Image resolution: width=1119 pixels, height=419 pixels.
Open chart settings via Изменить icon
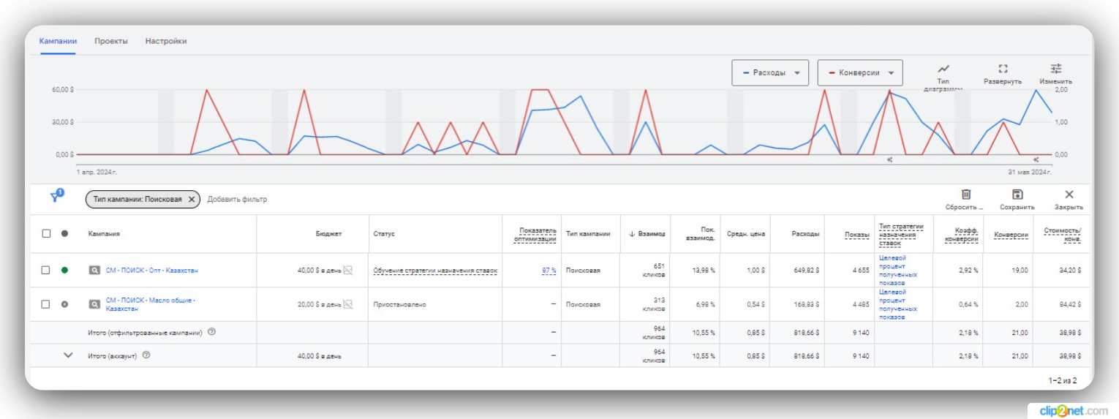click(1055, 69)
